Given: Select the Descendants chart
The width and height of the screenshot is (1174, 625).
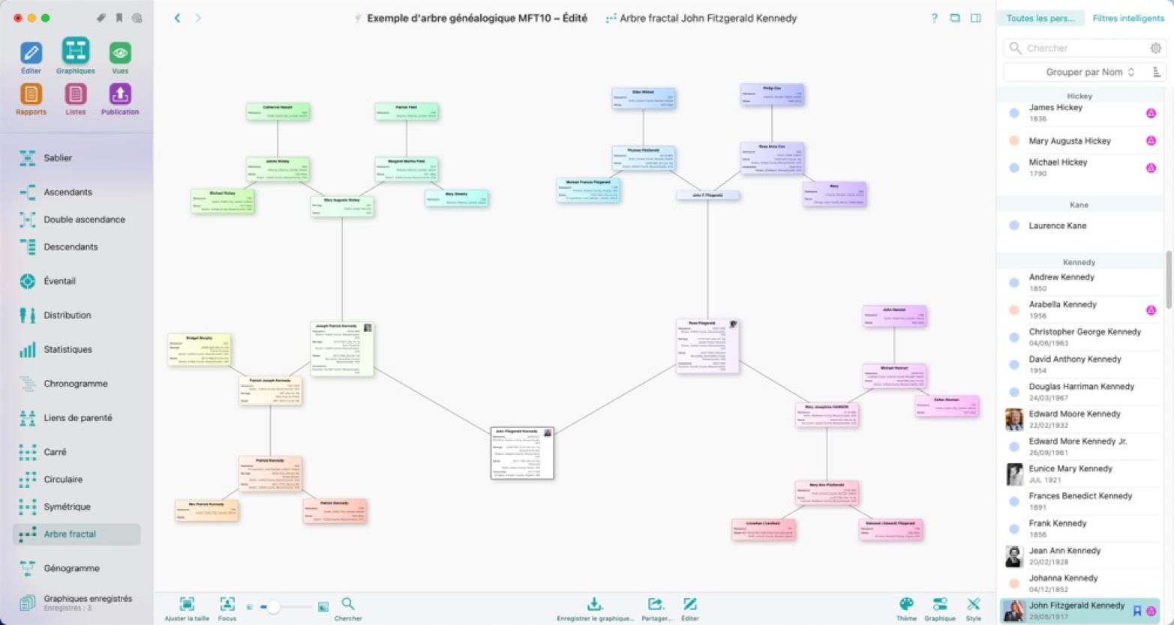Looking at the screenshot, I should [x=75, y=247].
